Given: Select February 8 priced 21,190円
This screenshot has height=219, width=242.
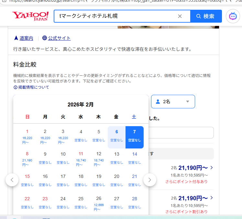Looking at the screenshot, I should pos(27,159).
